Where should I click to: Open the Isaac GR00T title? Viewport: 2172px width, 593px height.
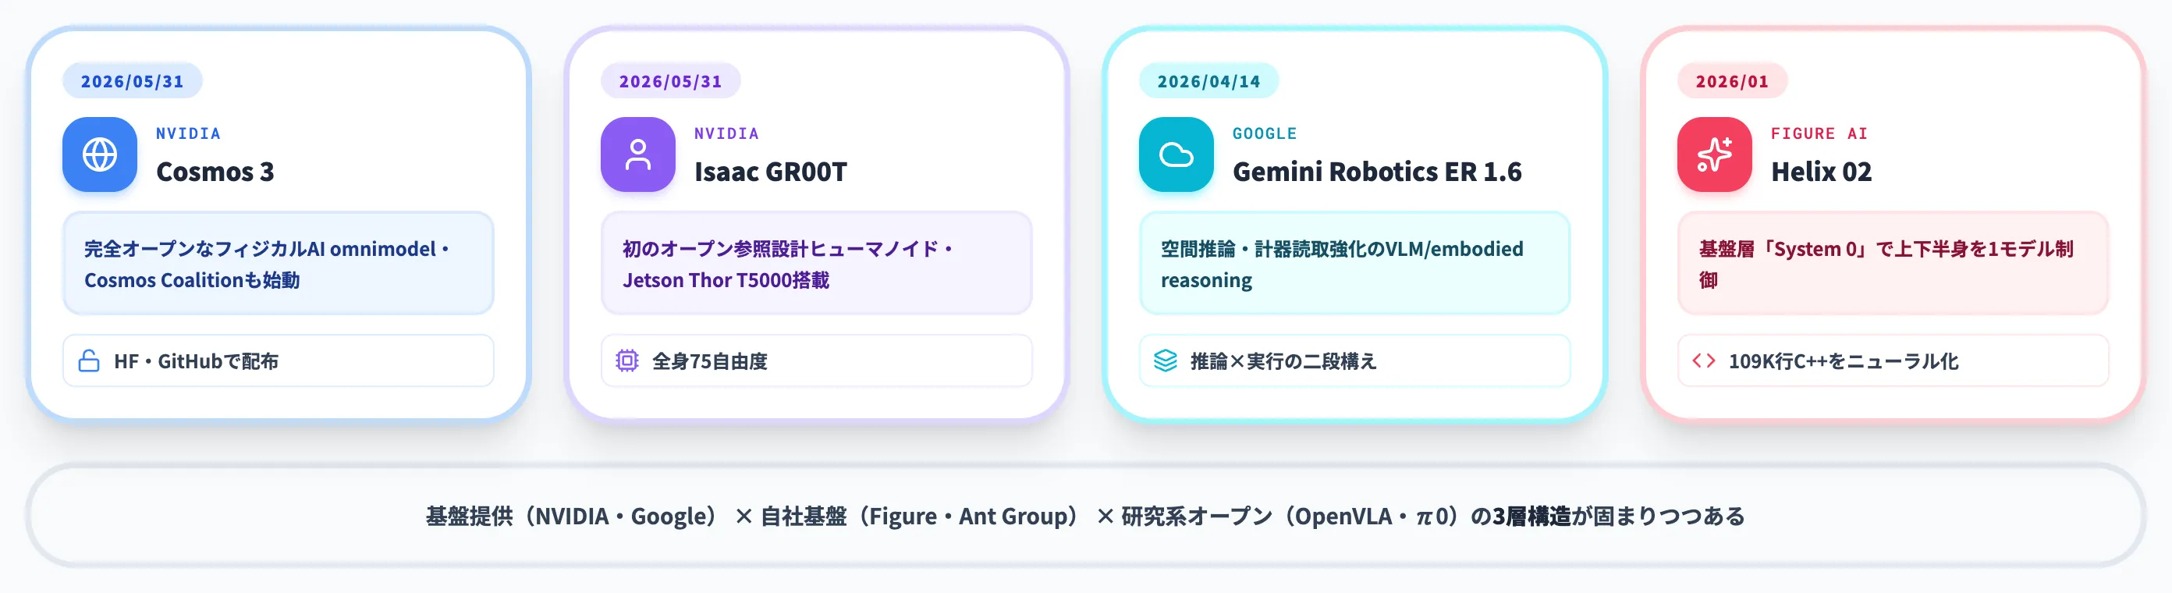tap(770, 172)
